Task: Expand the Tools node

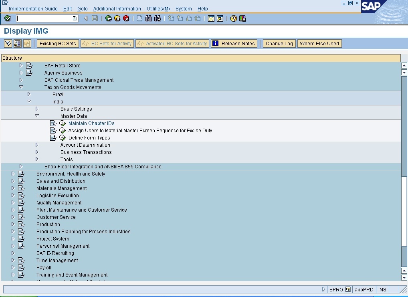Action: click(37, 159)
